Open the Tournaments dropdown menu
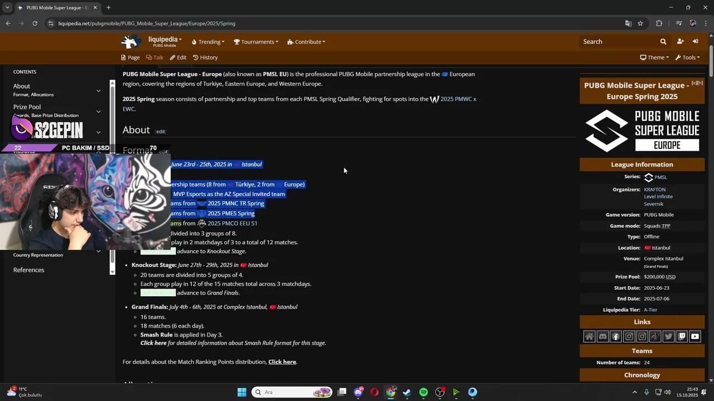This screenshot has width=714, height=401. [x=256, y=42]
